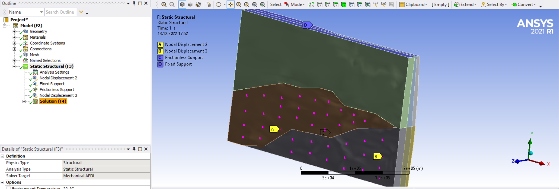
Task: Expand the Solution (F4) tree node
Action: [24, 101]
